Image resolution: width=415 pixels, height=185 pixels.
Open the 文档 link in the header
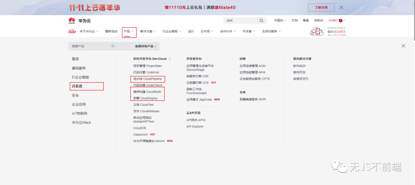295,20
